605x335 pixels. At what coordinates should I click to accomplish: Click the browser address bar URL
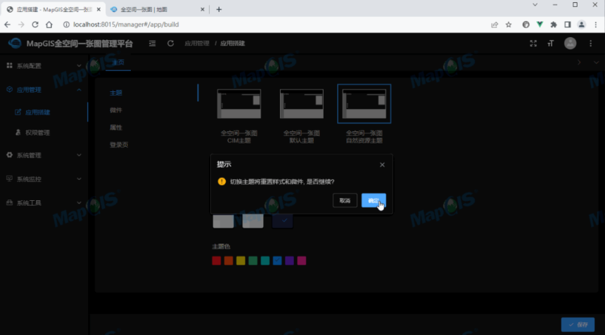coord(126,25)
